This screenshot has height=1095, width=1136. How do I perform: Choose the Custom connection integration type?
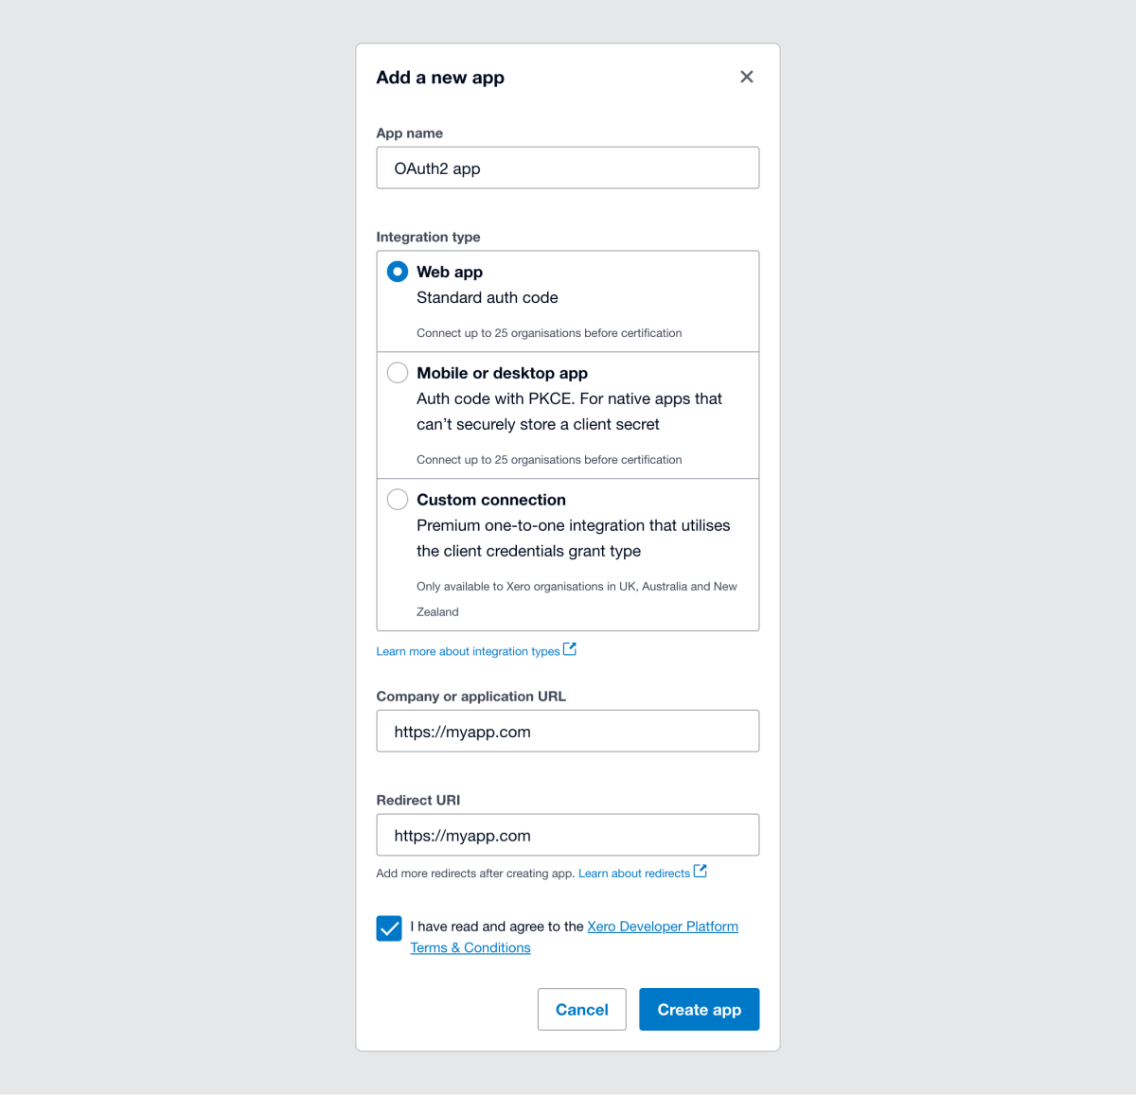pyautogui.click(x=397, y=499)
